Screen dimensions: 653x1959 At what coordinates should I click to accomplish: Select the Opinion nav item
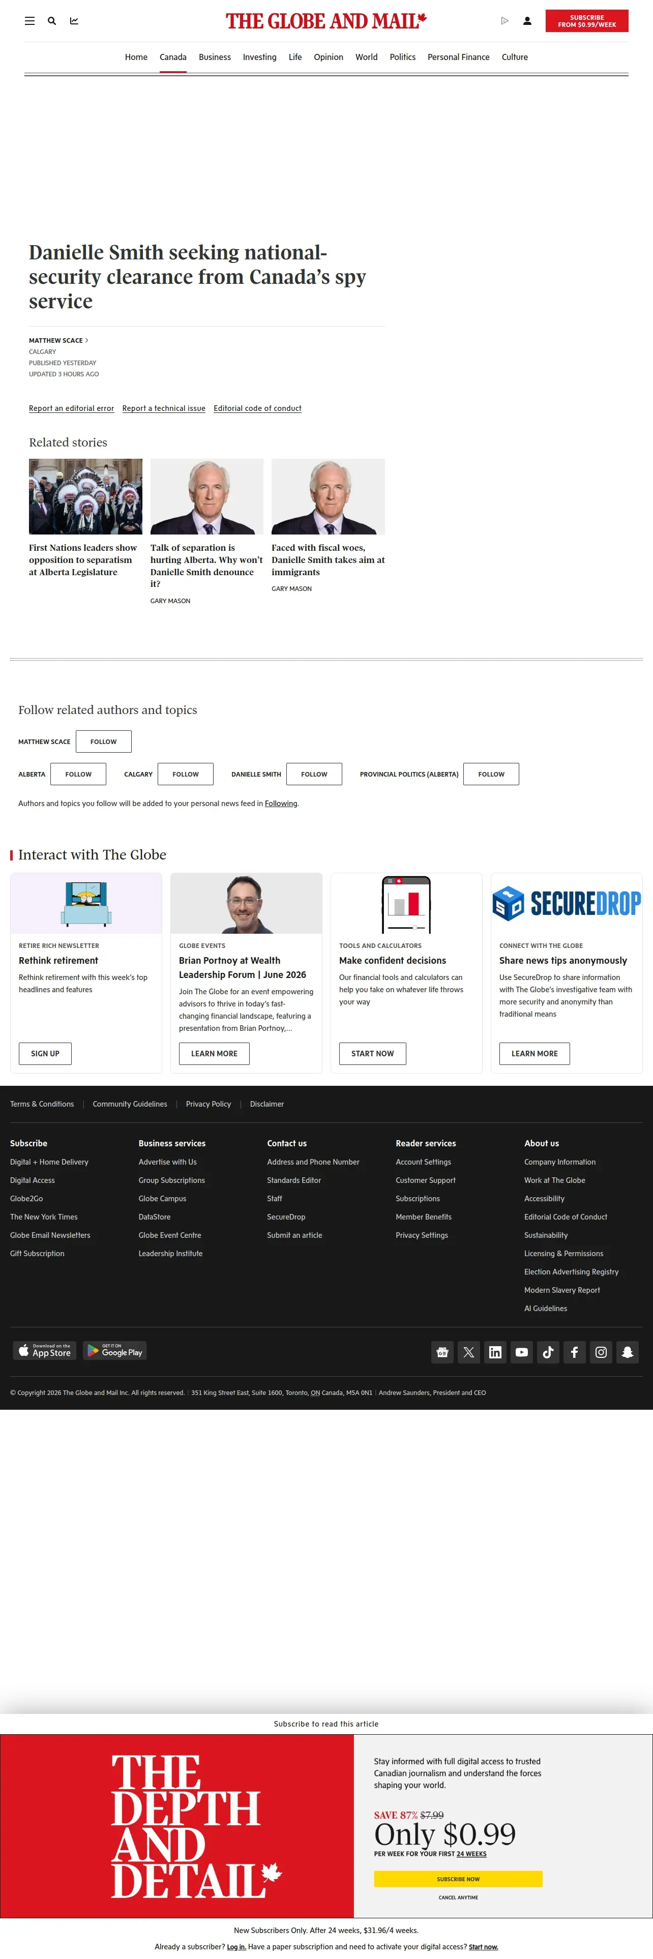click(329, 57)
